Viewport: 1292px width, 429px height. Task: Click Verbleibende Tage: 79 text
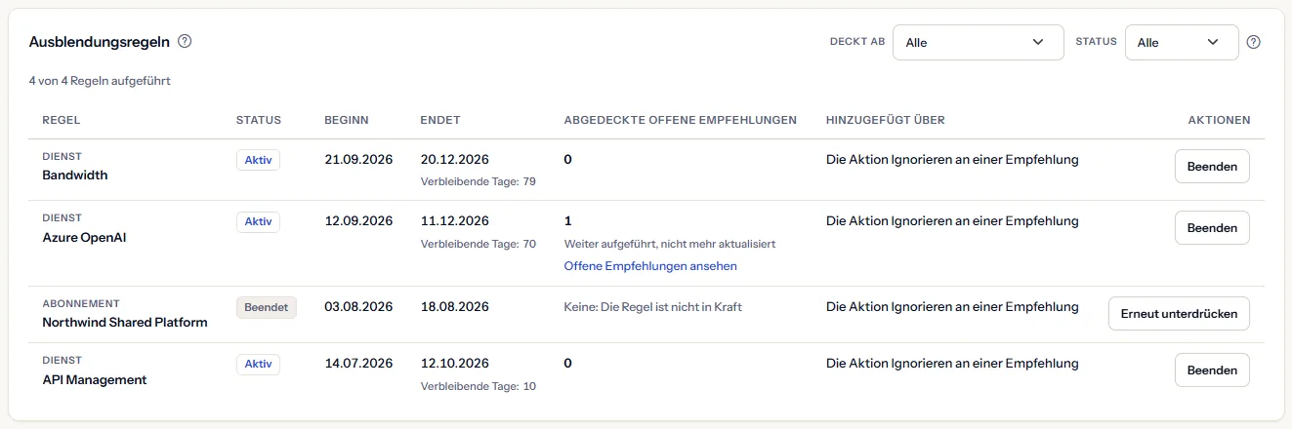tap(479, 182)
